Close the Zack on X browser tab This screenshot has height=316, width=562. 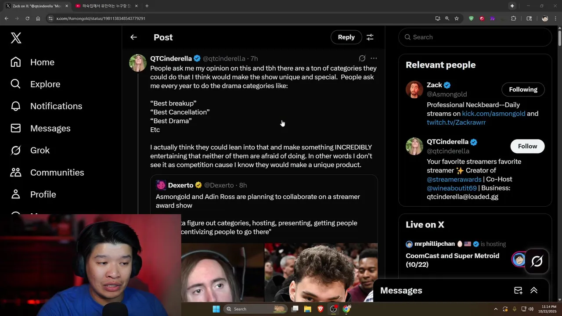(67, 6)
